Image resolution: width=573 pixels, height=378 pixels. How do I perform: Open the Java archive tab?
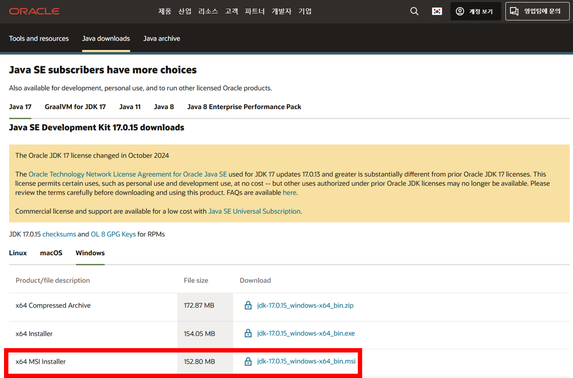pos(162,39)
